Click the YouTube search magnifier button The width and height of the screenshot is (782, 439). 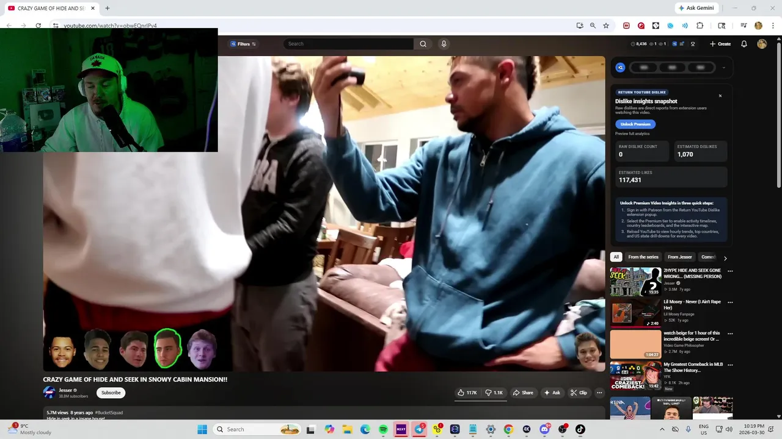pyautogui.click(x=423, y=44)
